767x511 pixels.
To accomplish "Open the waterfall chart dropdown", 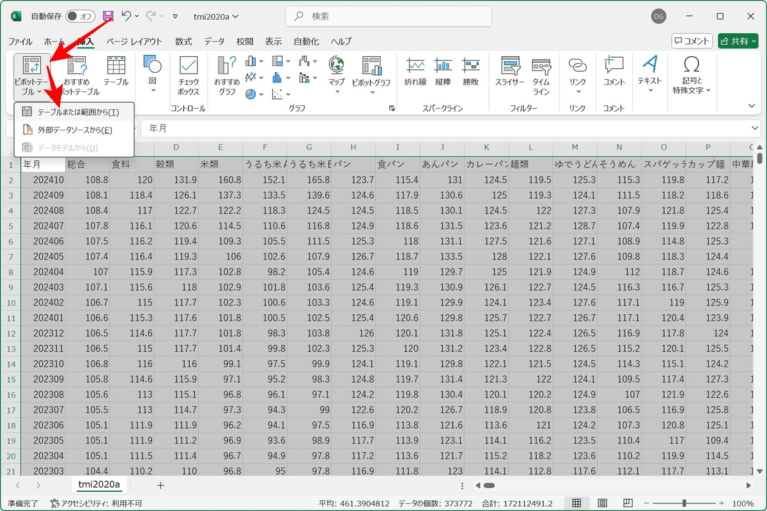I will pos(307,61).
